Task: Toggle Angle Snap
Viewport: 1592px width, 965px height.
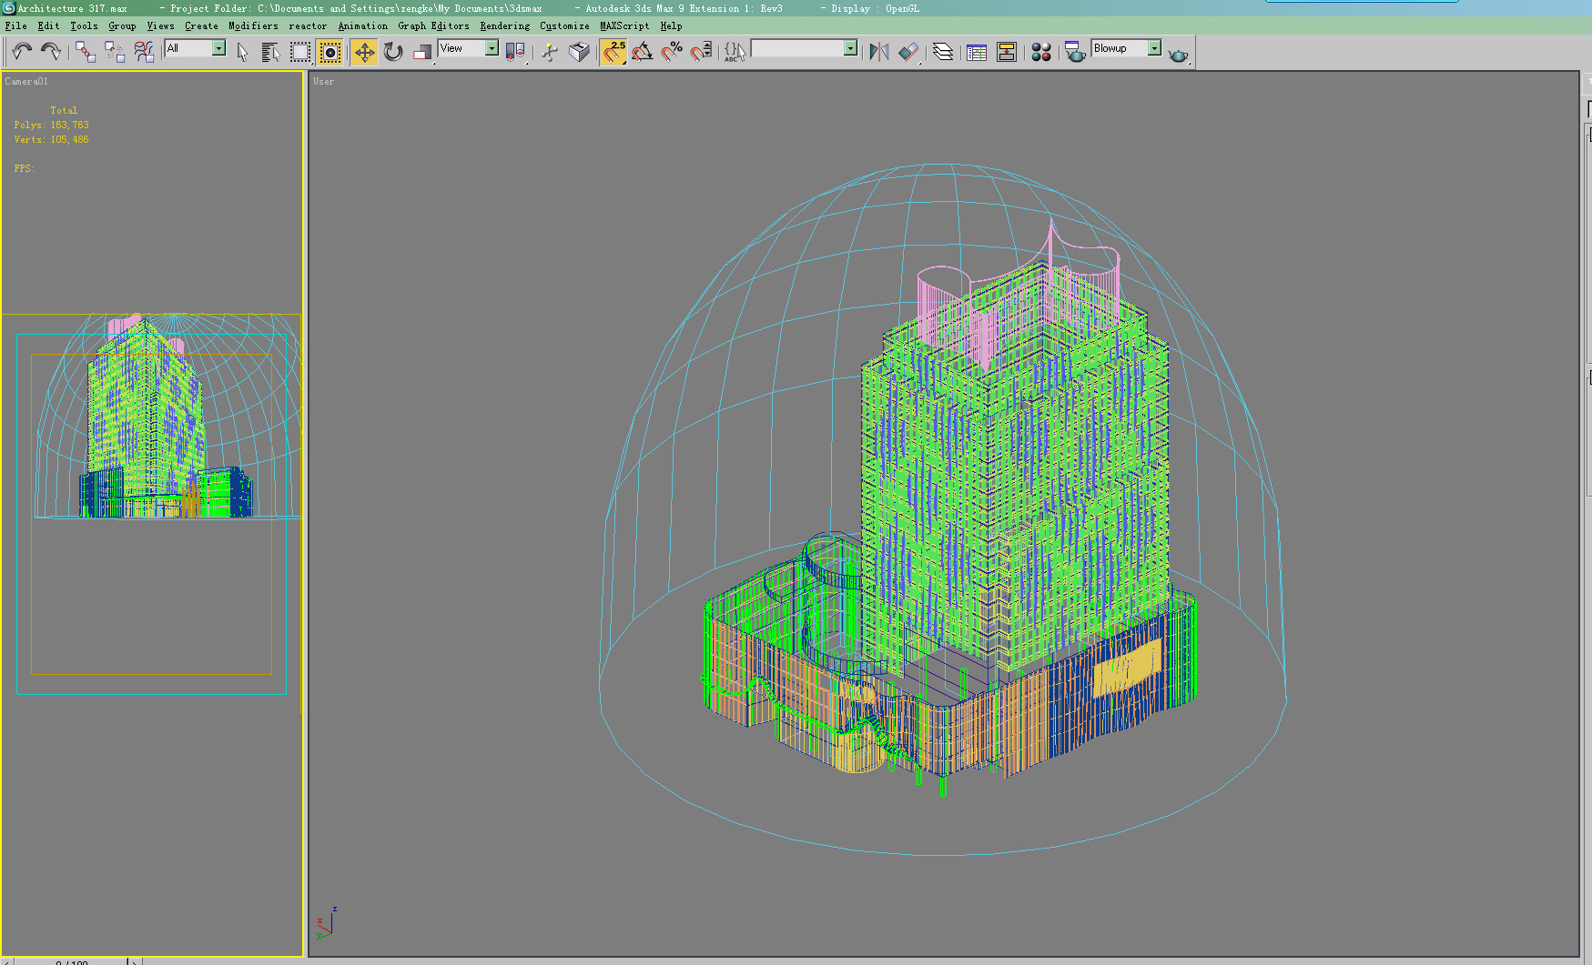Action: coord(643,52)
